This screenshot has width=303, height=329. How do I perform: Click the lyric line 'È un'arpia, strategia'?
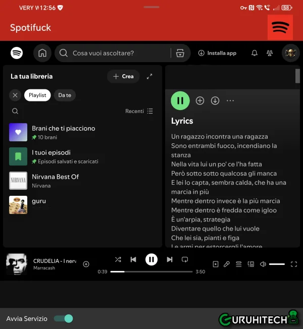coord(200,220)
